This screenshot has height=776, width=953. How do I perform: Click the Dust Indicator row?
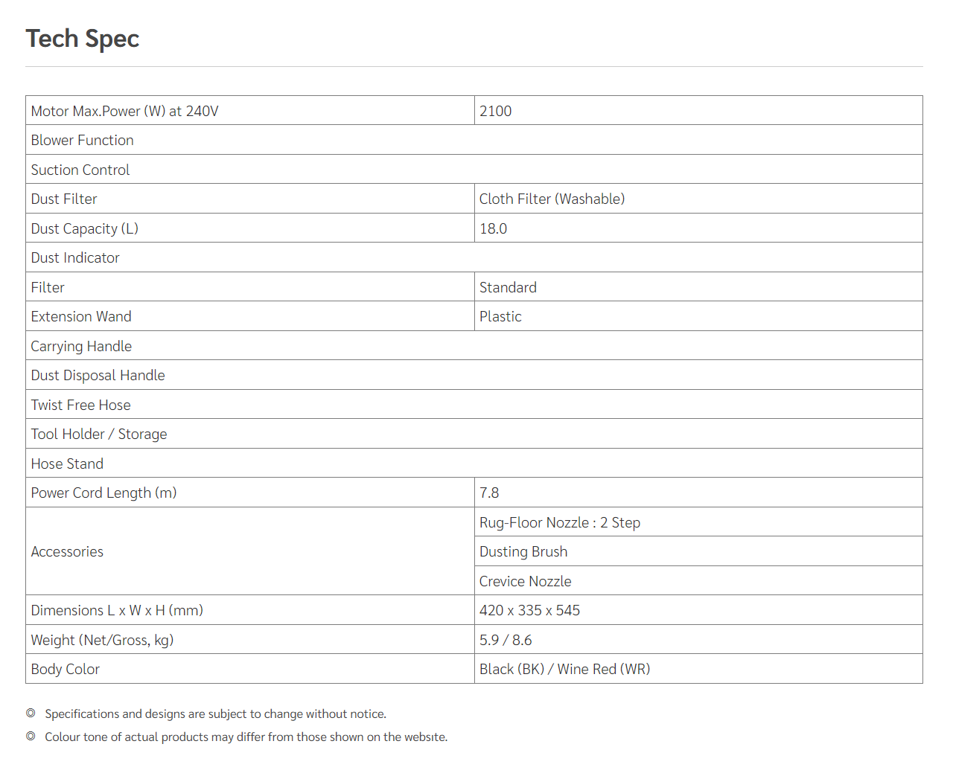point(474,257)
